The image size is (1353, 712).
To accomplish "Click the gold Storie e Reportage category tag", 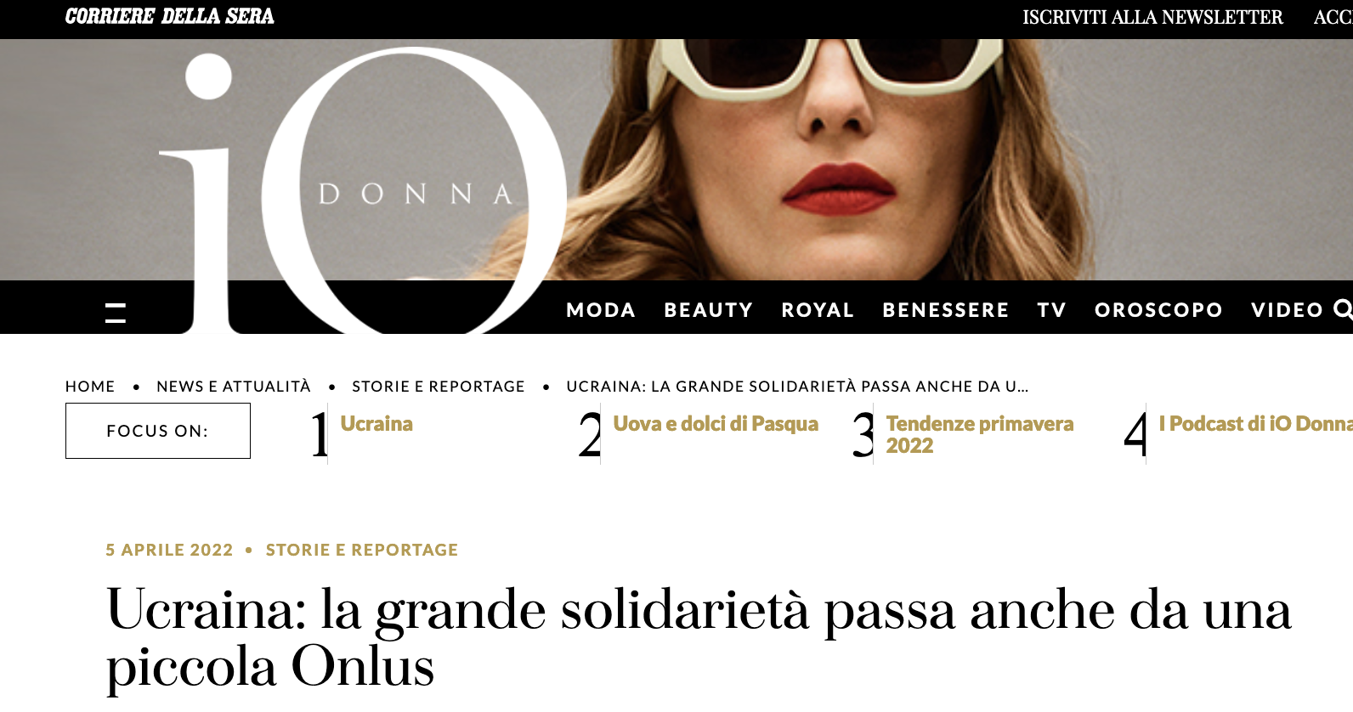I will coord(362,550).
